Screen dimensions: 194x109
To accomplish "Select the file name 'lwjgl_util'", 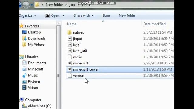I will click(x=80, y=51).
